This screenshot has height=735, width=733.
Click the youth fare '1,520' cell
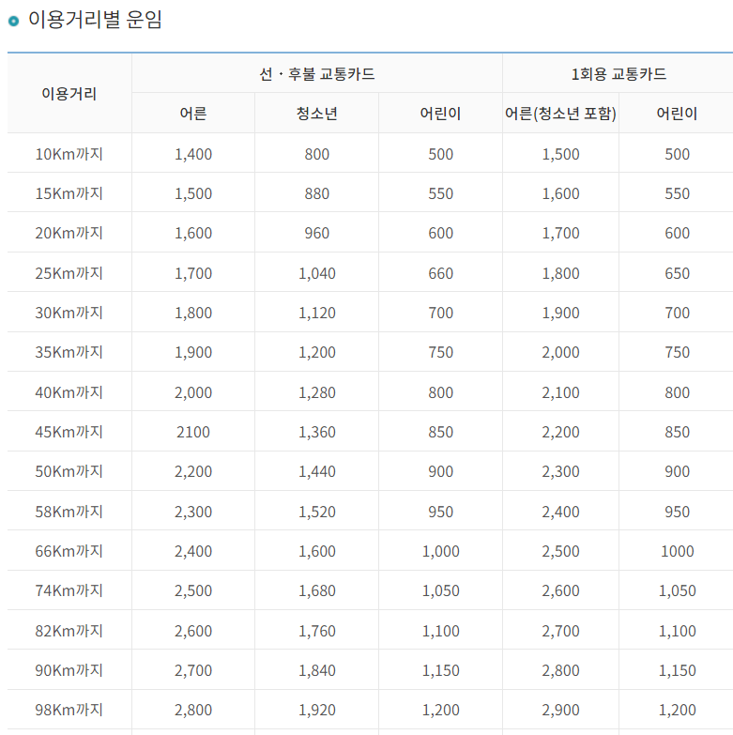(x=317, y=512)
